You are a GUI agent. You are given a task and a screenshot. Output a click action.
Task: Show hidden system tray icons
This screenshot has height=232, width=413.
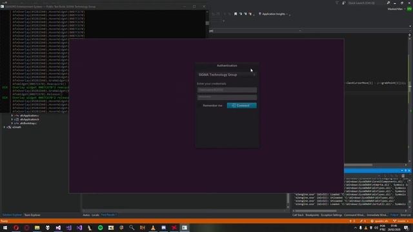point(355,227)
